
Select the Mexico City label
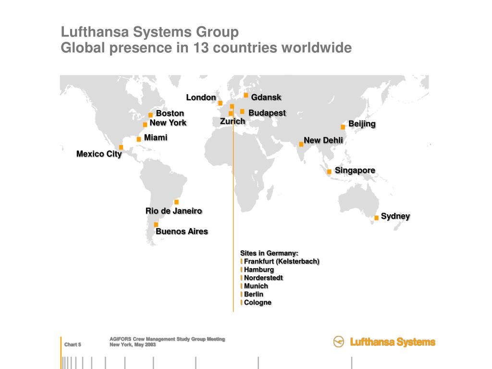click(x=99, y=154)
